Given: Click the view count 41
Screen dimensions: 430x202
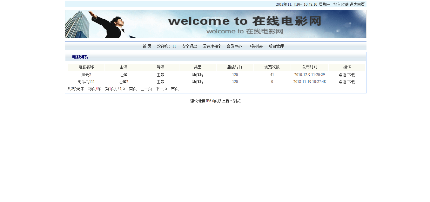Looking at the screenshot, I should click(x=272, y=75).
